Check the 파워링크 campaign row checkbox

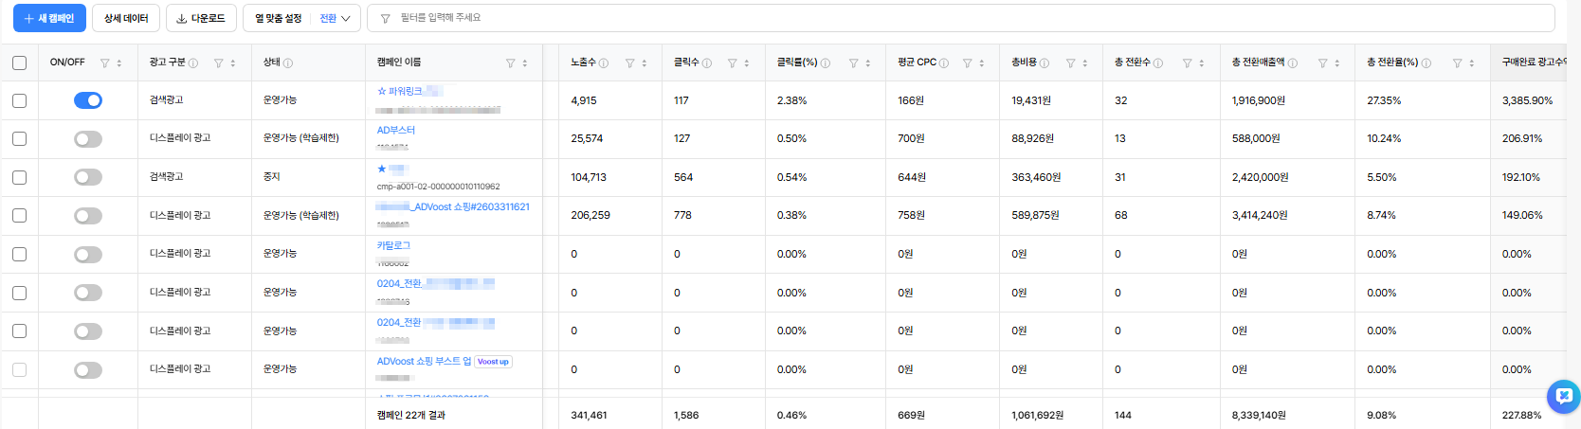19,100
